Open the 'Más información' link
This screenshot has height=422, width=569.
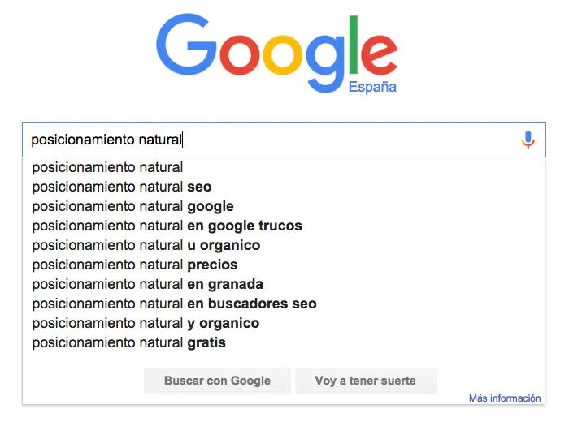coord(505,398)
